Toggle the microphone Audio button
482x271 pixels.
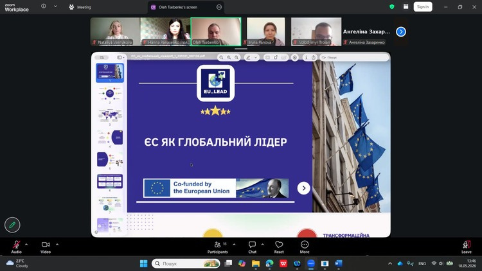click(x=16, y=247)
